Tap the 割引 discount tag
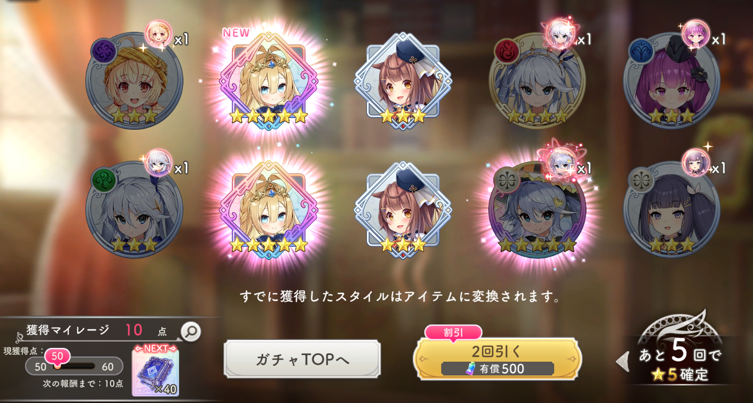 (x=453, y=332)
